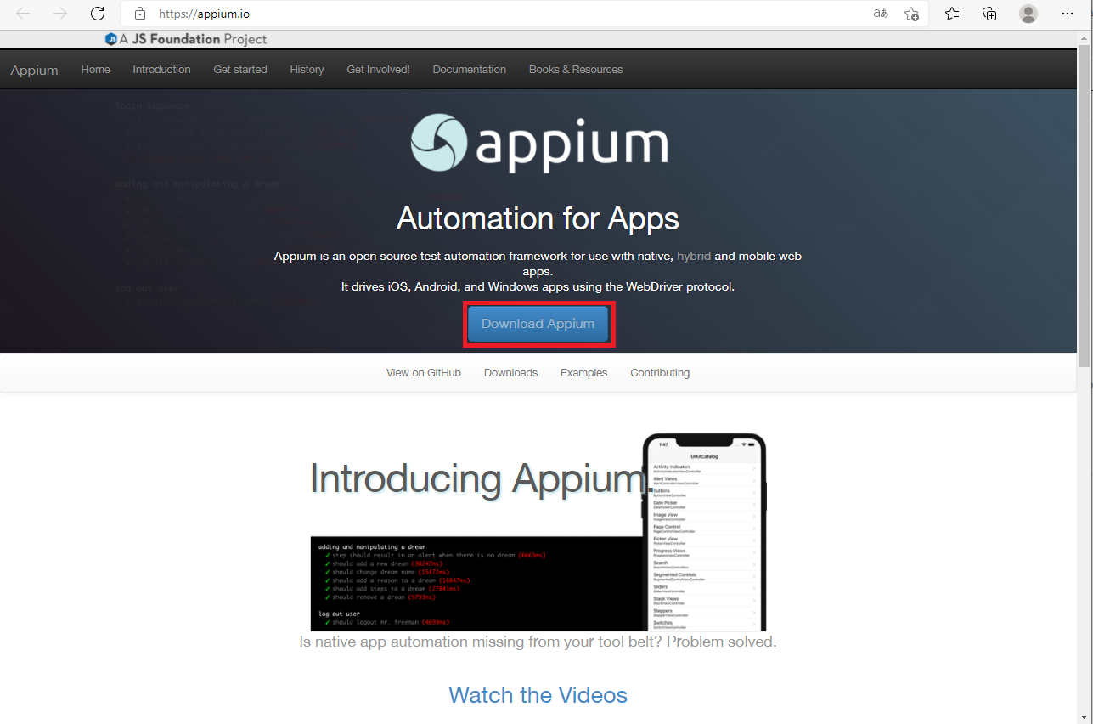Open the Contributing link
This screenshot has width=1093, height=724.
(x=660, y=373)
